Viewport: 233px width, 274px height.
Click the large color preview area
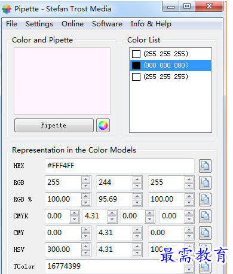[x=62, y=81]
